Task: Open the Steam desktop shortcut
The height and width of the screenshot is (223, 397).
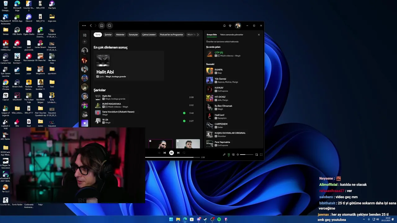Action: click(x=17, y=71)
